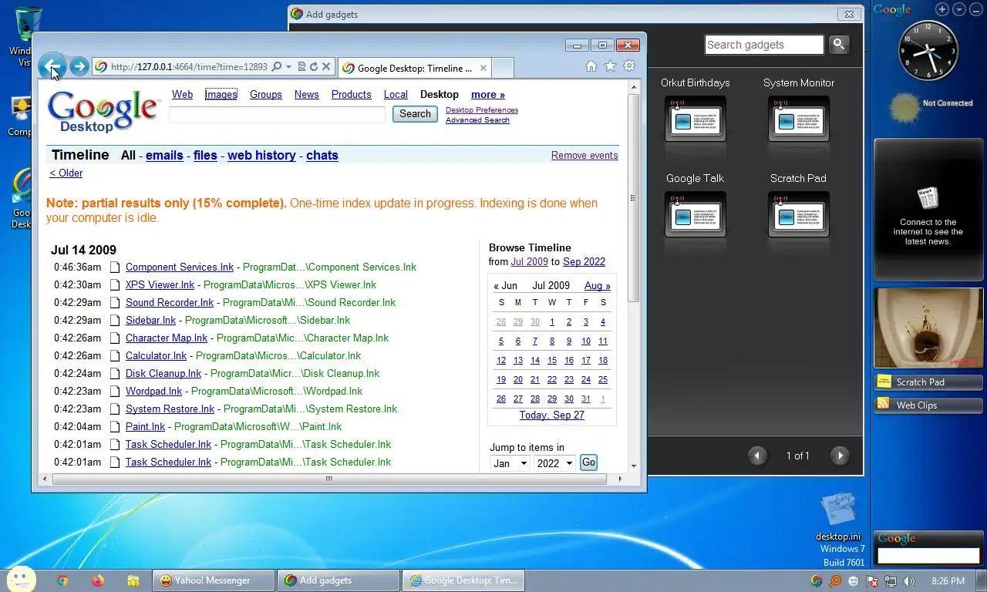Screen dimensions: 987x592
Task: Switch to Local search link
Action: pos(396,94)
